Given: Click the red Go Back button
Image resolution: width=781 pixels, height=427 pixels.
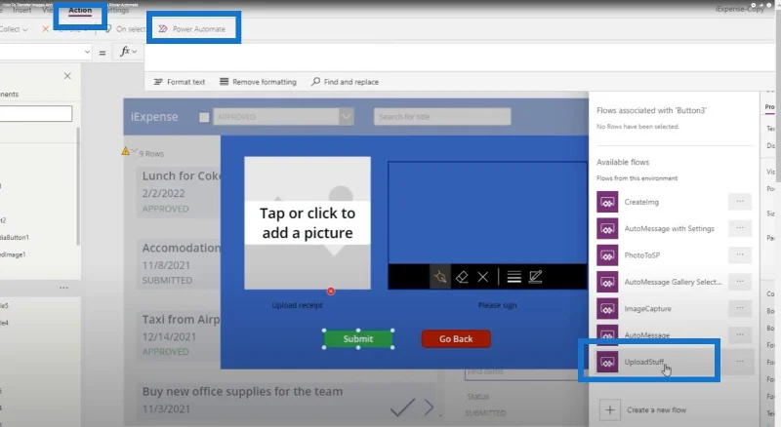Looking at the screenshot, I should point(456,339).
